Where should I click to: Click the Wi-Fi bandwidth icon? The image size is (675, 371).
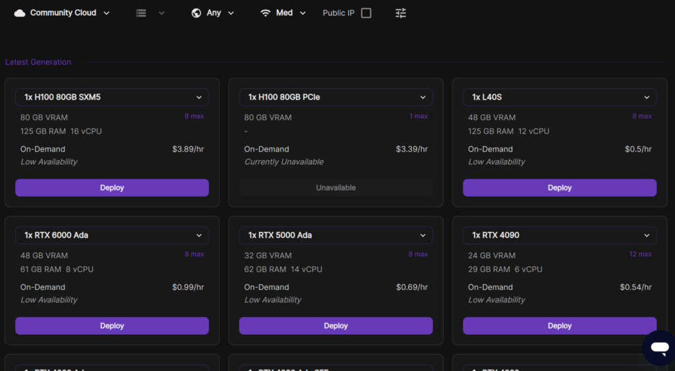[x=266, y=13]
